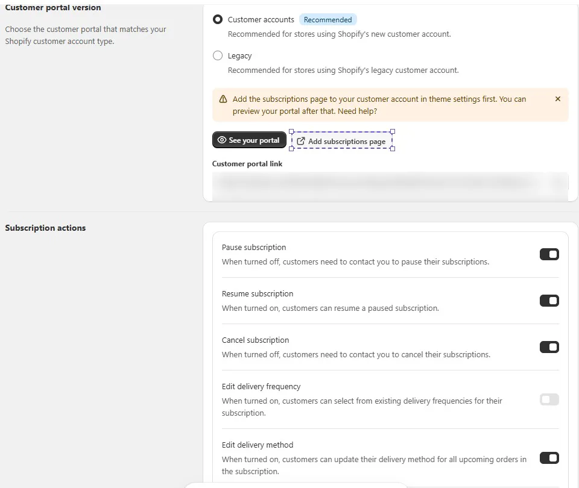This screenshot has height=488, width=579.
Task: Click the Edit delivery method title text
Action: pos(258,445)
